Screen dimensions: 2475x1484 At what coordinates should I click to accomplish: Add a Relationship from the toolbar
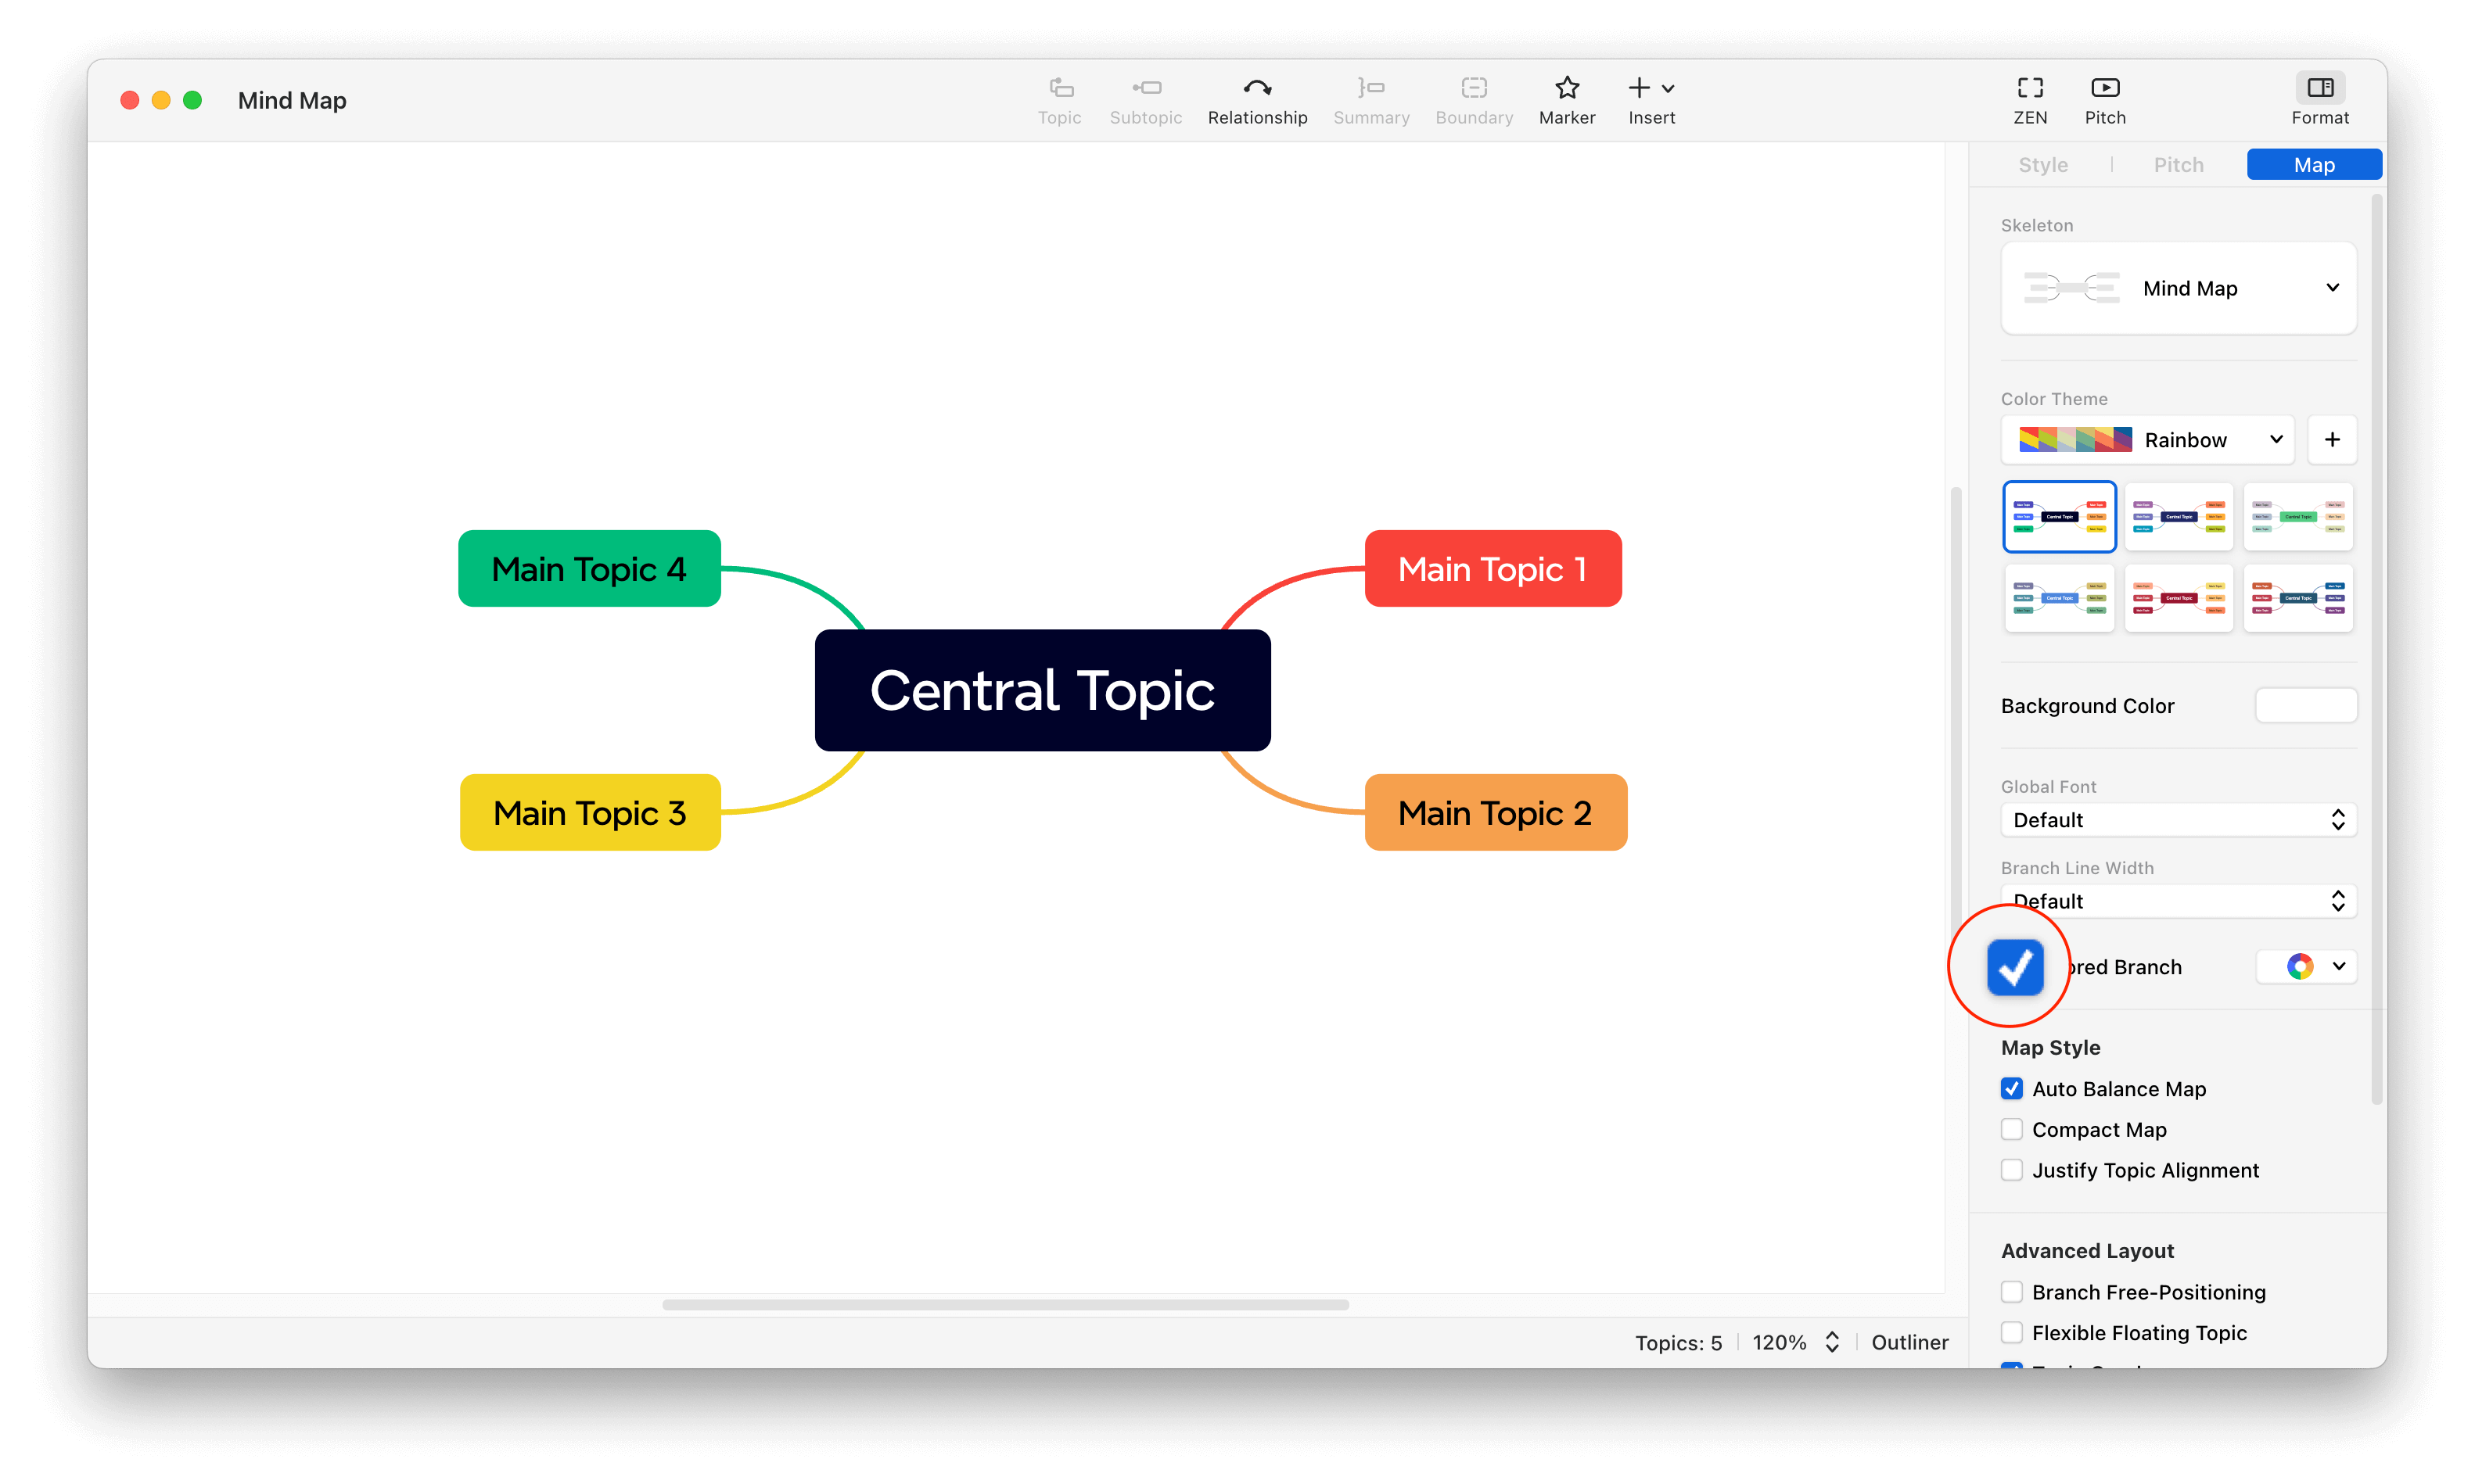1258,100
